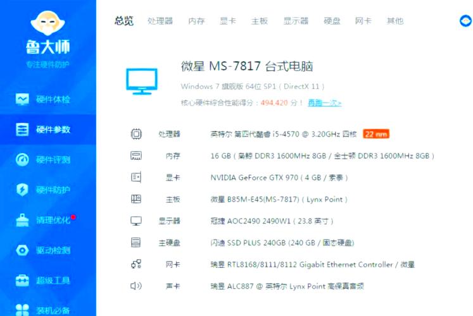Click the 声卡 speaker icon
The image size is (473, 316).
pyautogui.click(x=136, y=286)
